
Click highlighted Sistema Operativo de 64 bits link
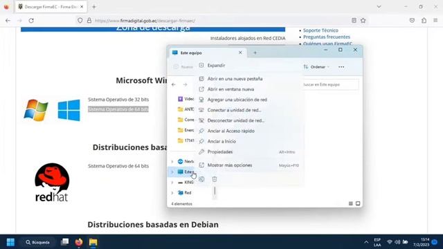[x=118, y=109]
